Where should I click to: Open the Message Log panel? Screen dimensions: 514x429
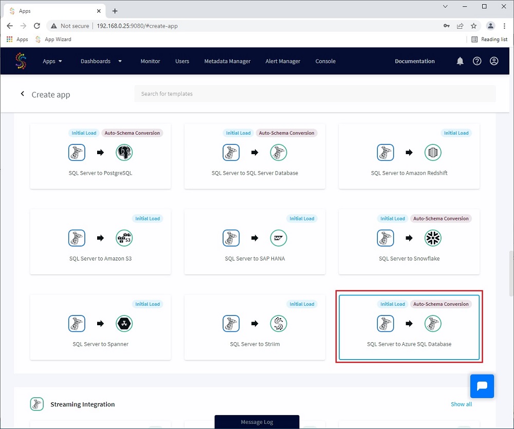tap(257, 422)
